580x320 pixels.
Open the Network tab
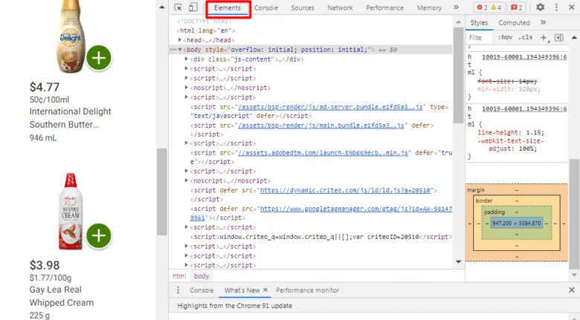341,7
